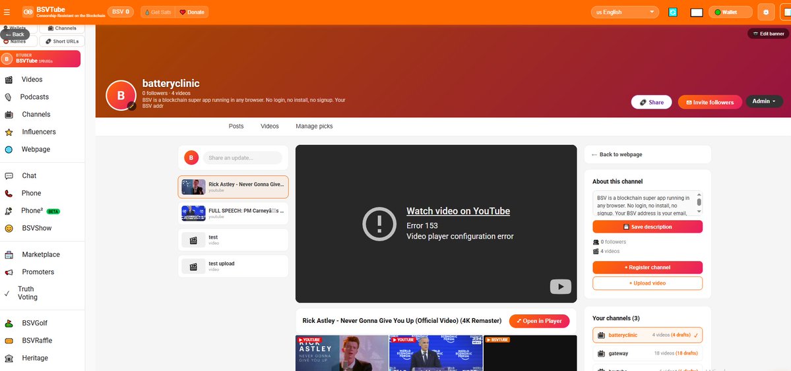Select gateway under Your channels
This screenshot has height=371, width=791.
(647, 353)
